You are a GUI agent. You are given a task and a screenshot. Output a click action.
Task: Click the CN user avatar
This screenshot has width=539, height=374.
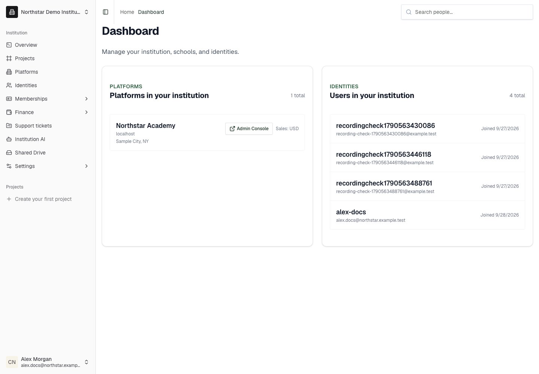click(x=12, y=362)
